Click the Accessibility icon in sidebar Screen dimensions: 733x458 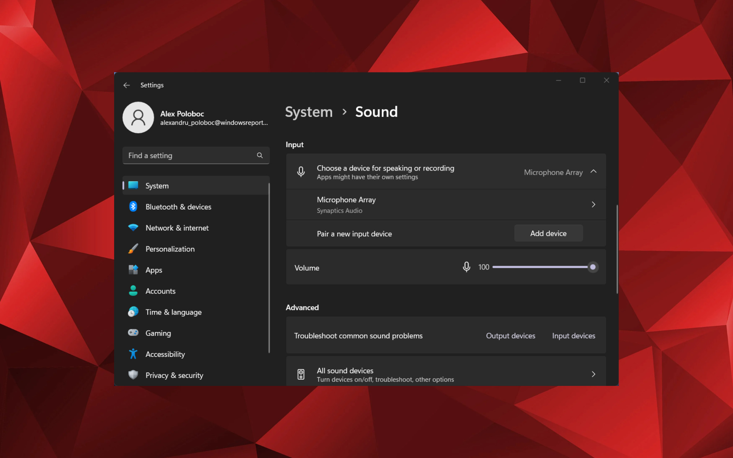tap(133, 354)
